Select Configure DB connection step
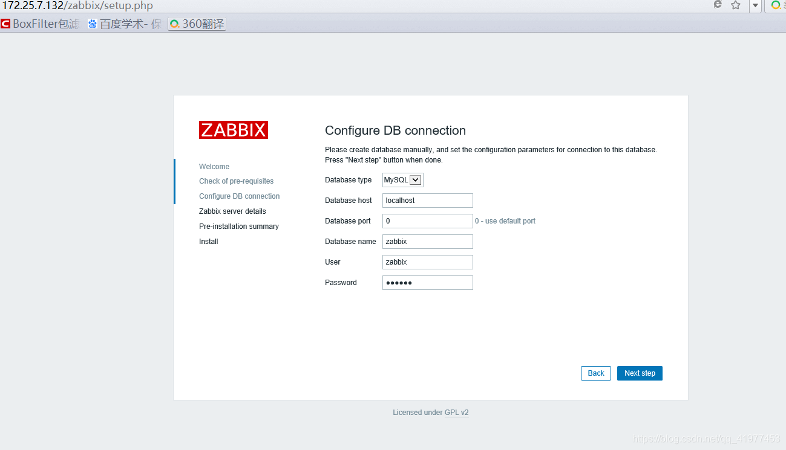 point(240,196)
